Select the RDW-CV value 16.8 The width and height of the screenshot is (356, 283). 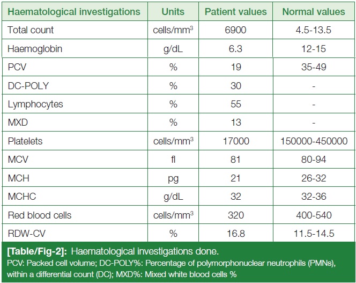point(236,234)
